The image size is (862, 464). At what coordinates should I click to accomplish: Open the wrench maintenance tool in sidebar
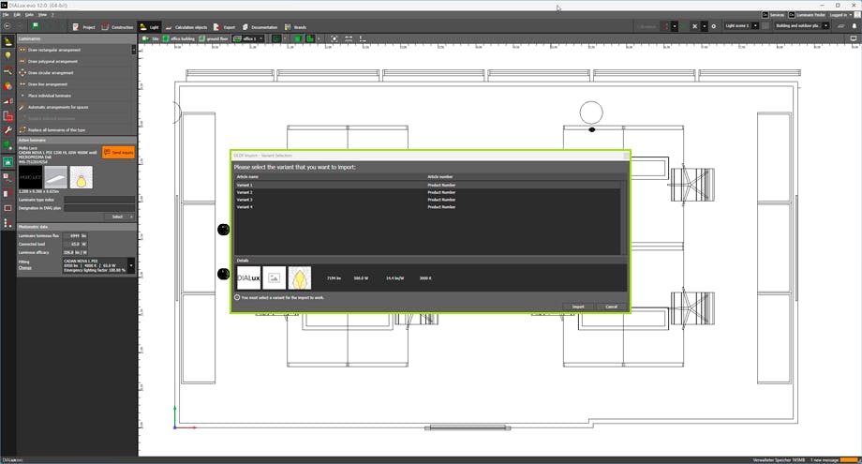(x=7, y=130)
